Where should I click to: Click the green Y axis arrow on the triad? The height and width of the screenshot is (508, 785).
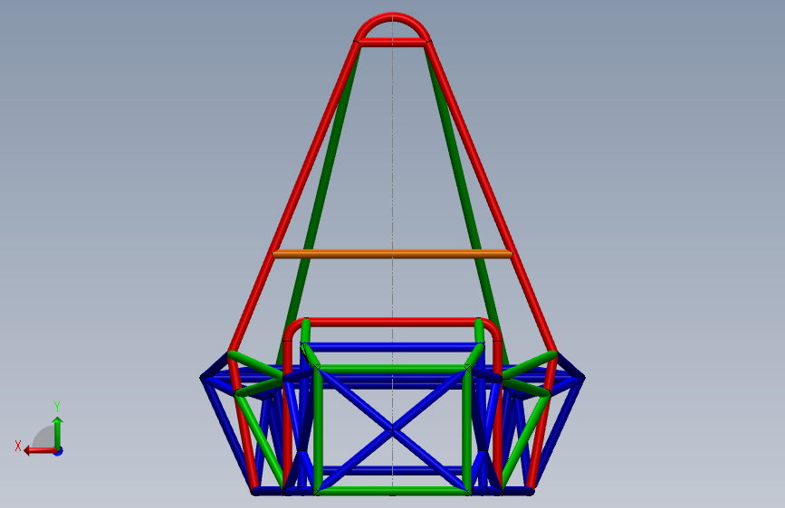pyautogui.click(x=58, y=434)
